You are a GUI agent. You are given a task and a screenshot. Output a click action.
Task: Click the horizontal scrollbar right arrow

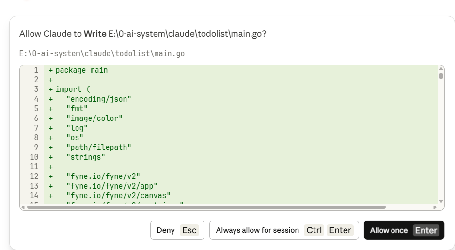(x=435, y=207)
